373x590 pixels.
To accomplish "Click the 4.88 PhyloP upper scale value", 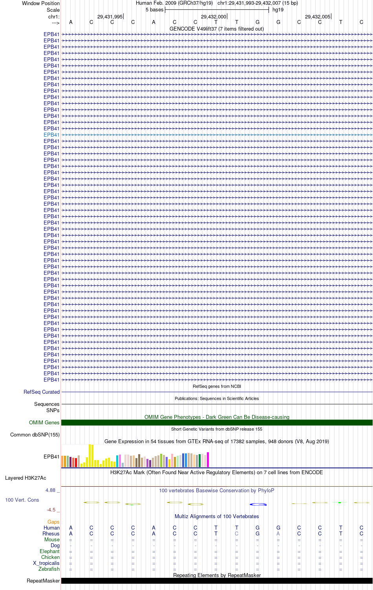I will pyautogui.click(x=50, y=490).
